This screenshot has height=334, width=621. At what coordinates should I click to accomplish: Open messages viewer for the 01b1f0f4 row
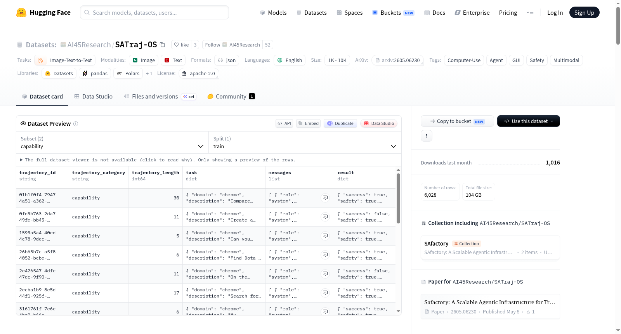325,198
